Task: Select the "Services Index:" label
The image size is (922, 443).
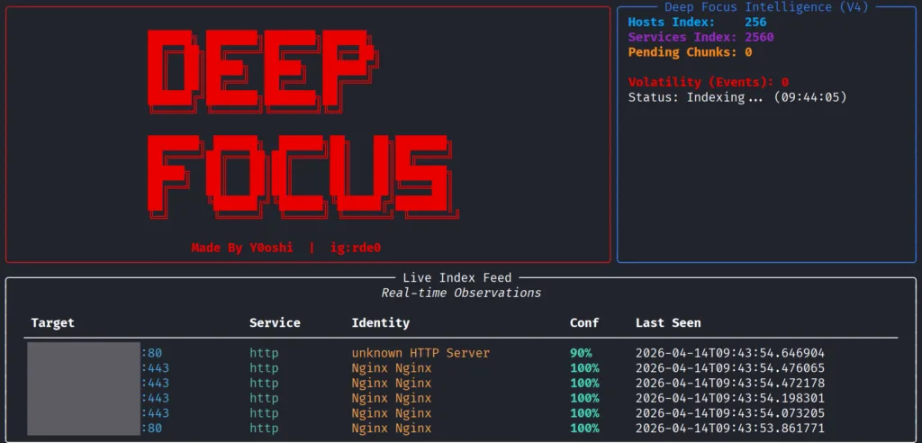Action: click(682, 37)
